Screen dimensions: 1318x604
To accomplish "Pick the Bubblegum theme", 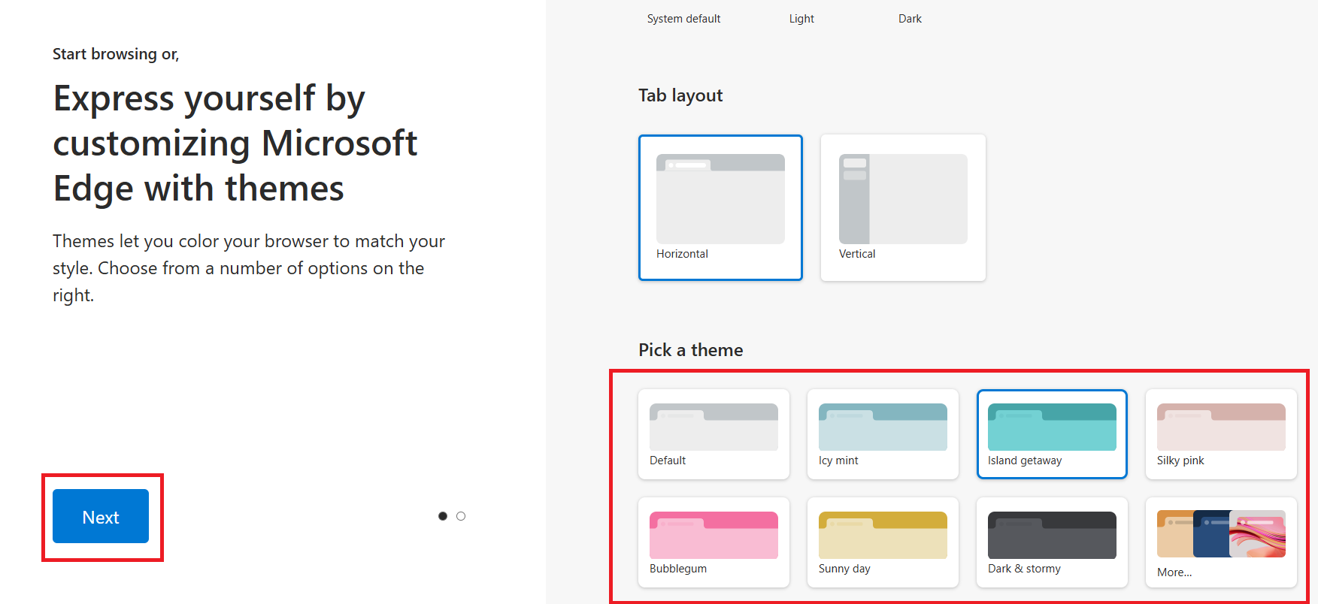I will click(714, 542).
